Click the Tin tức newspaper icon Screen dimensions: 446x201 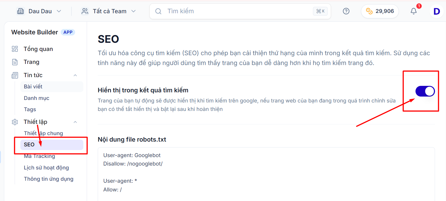click(15, 75)
